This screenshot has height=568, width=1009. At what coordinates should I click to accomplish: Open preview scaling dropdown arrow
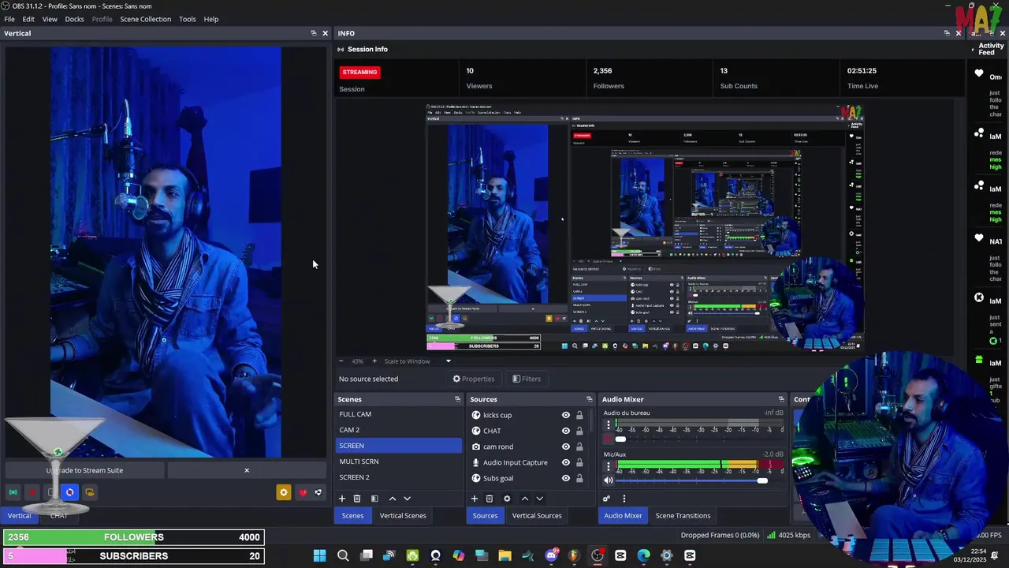pos(449,361)
